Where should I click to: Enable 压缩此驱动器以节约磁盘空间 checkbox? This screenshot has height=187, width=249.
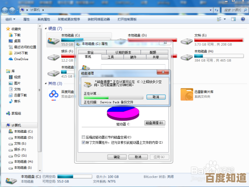[x=83, y=137]
